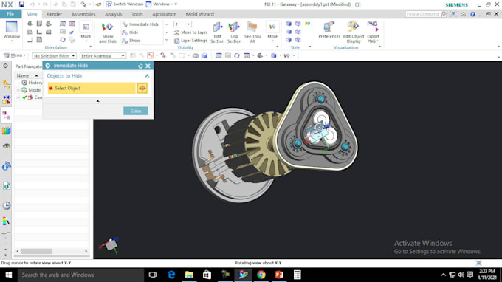Select the History node in Part Navigator

(32, 83)
